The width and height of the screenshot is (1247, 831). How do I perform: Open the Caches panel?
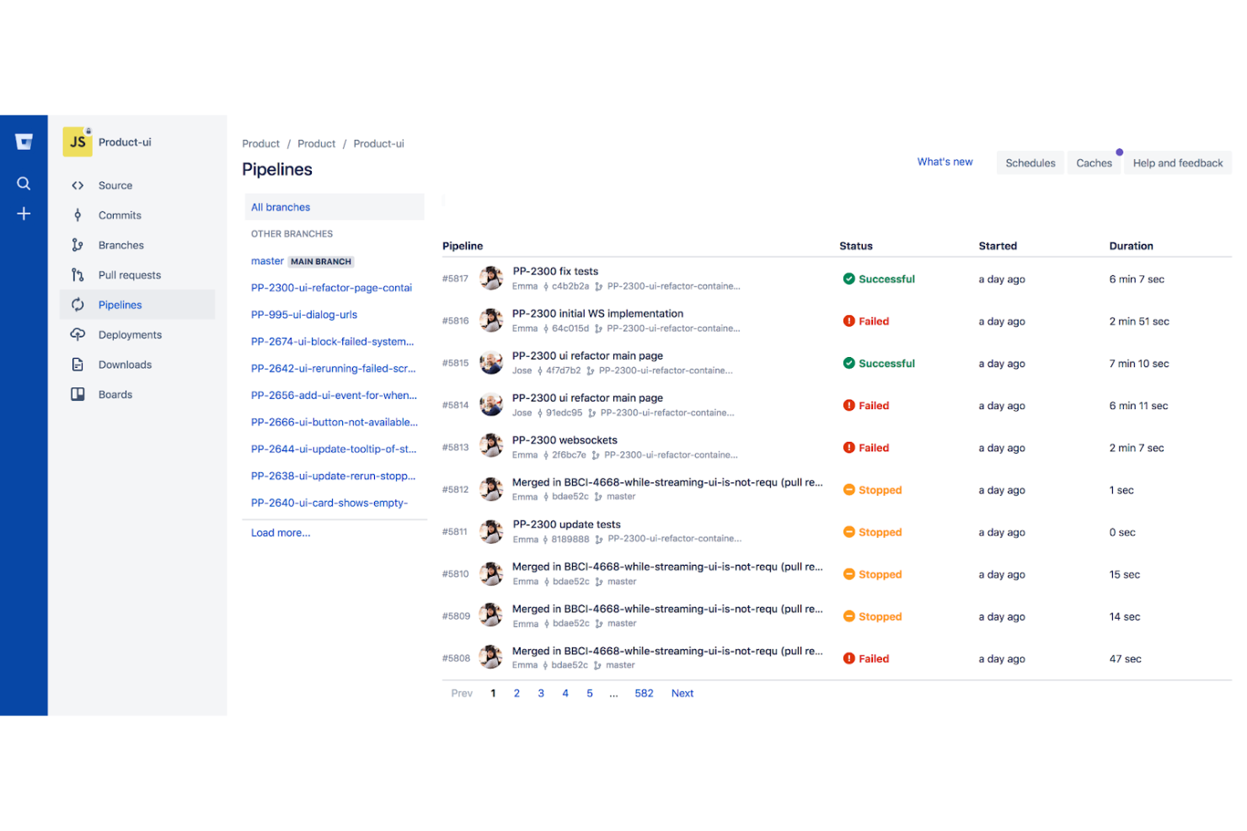[1093, 162]
